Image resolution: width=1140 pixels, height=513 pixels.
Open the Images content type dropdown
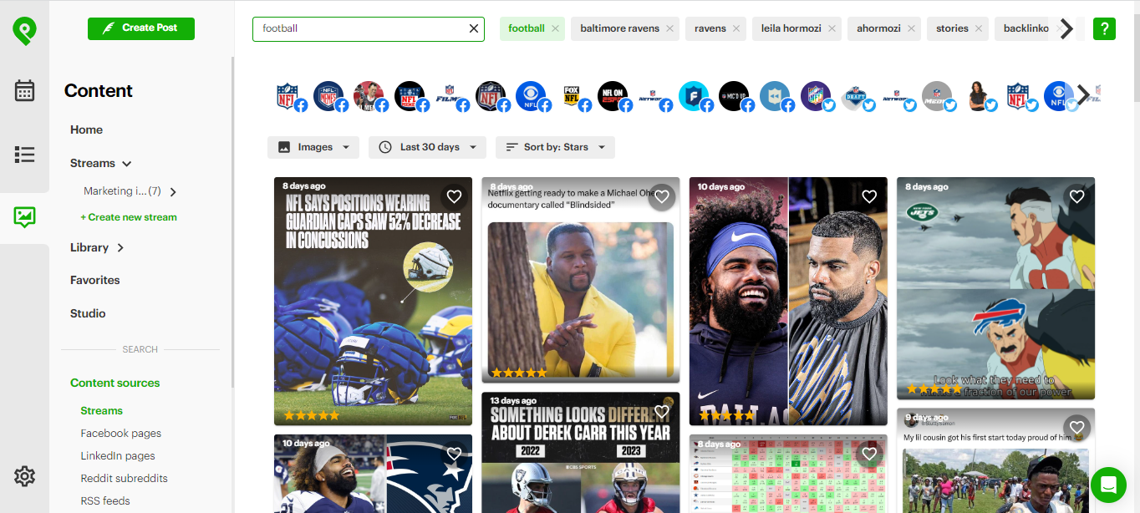point(313,147)
